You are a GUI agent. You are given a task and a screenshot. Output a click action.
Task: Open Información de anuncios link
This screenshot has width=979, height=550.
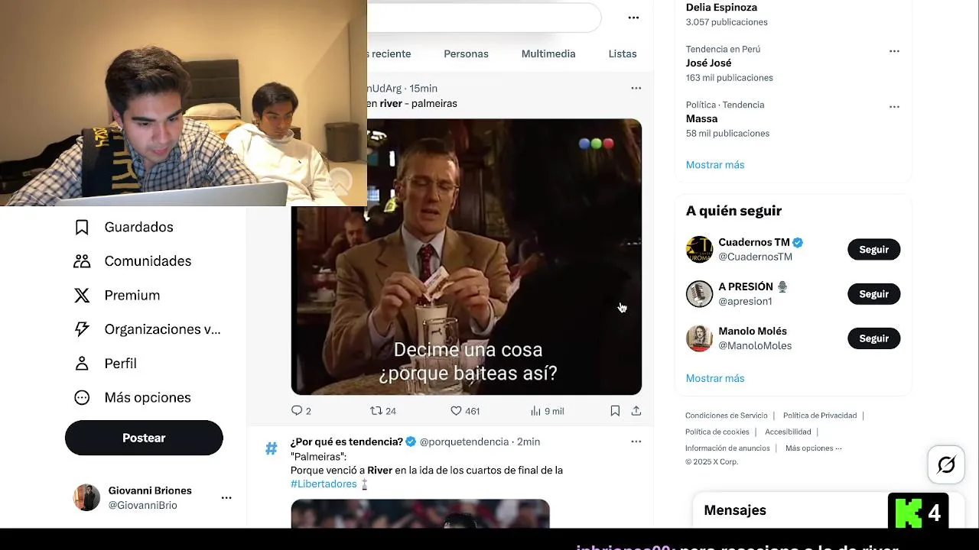[x=727, y=448]
